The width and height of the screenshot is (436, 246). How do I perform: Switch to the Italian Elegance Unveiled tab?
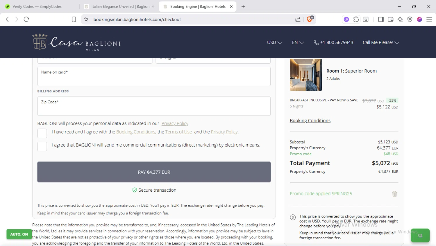(119, 6)
